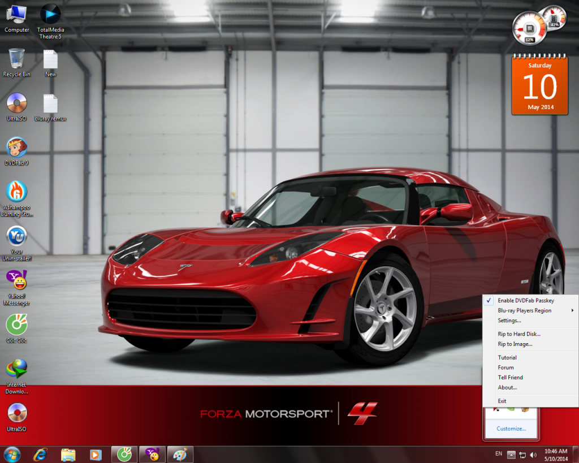Image resolution: width=579 pixels, height=463 pixels.
Task: Open Tutorial from the Passkey menu
Action: point(530,357)
